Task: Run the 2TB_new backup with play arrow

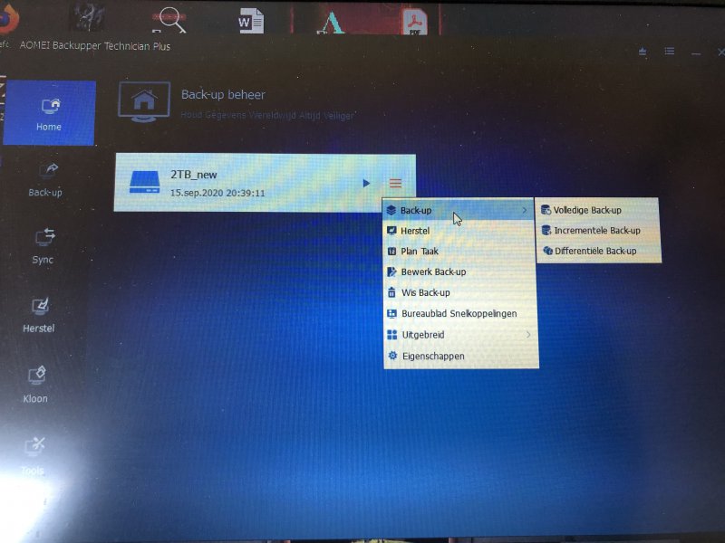Action: (x=366, y=184)
